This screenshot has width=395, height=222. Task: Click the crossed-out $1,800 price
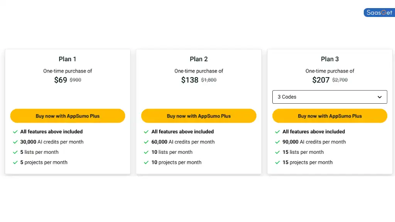(x=209, y=80)
